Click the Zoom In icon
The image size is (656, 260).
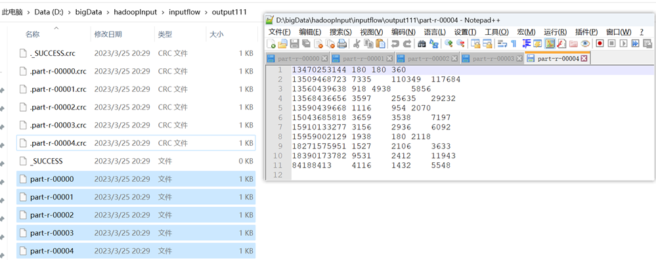449,43
